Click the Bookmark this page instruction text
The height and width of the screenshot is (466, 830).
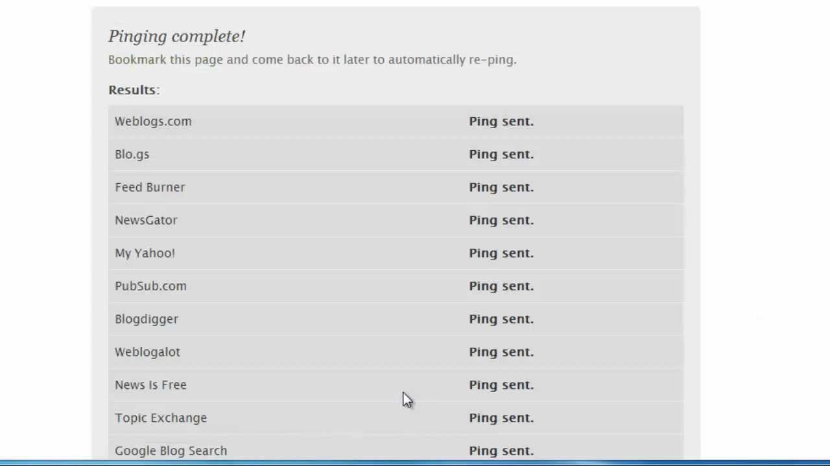point(312,60)
